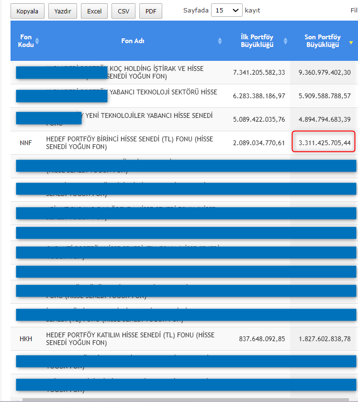Click the value 5.089.422.035,76
Viewport: 358px width, 402px height.
point(259,119)
